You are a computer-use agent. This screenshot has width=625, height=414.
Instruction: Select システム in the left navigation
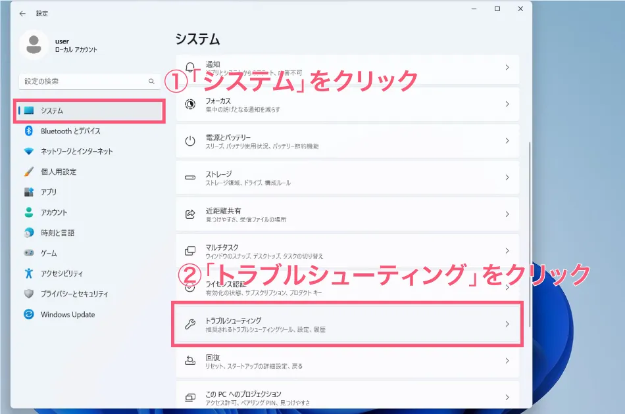[x=59, y=110]
